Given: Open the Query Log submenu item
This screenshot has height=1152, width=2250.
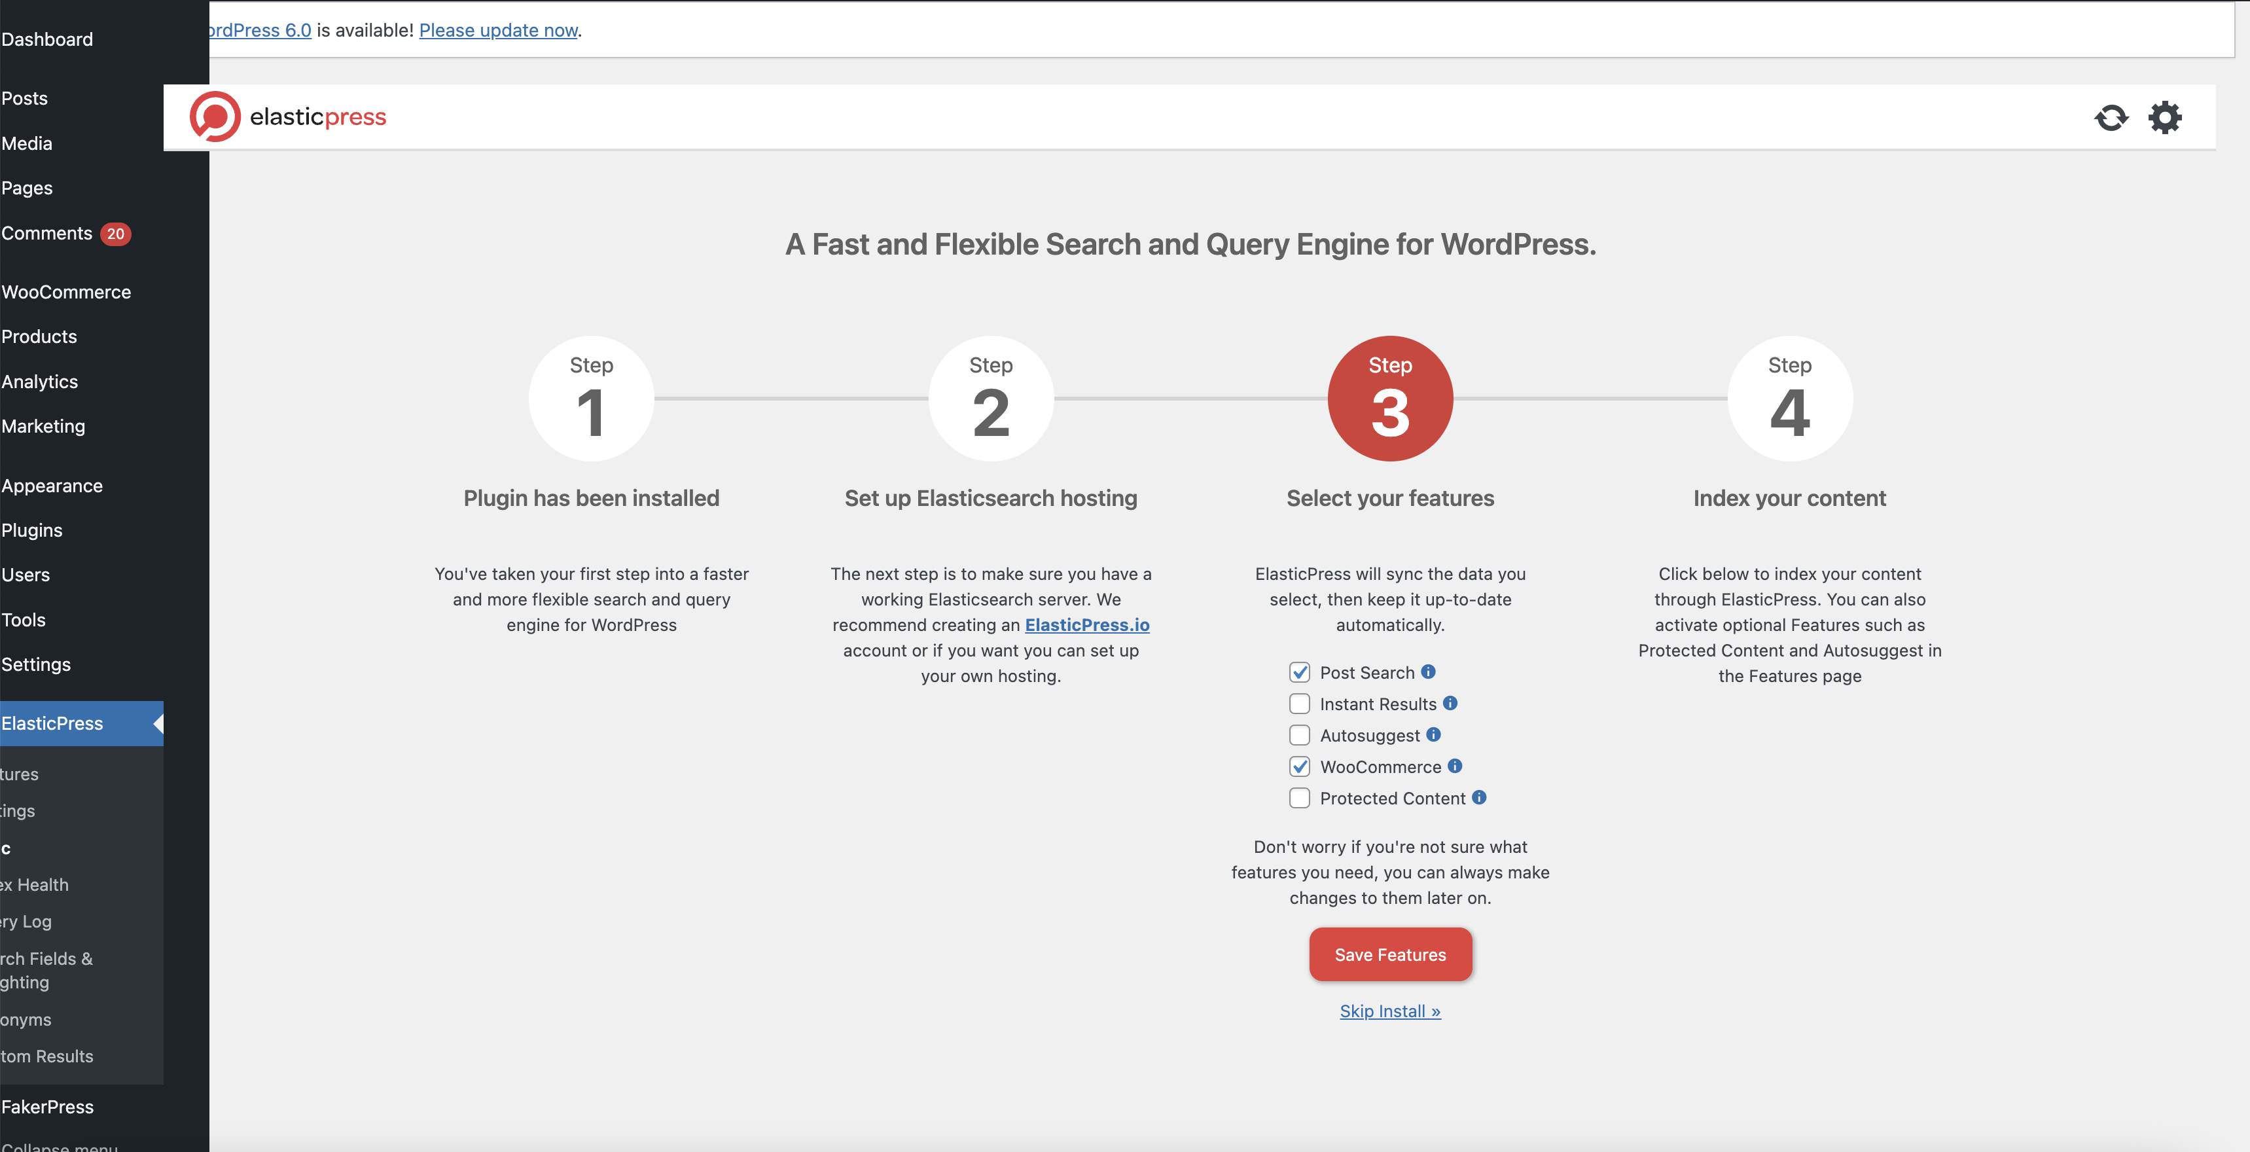Looking at the screenshot, I should coord(26,922).
